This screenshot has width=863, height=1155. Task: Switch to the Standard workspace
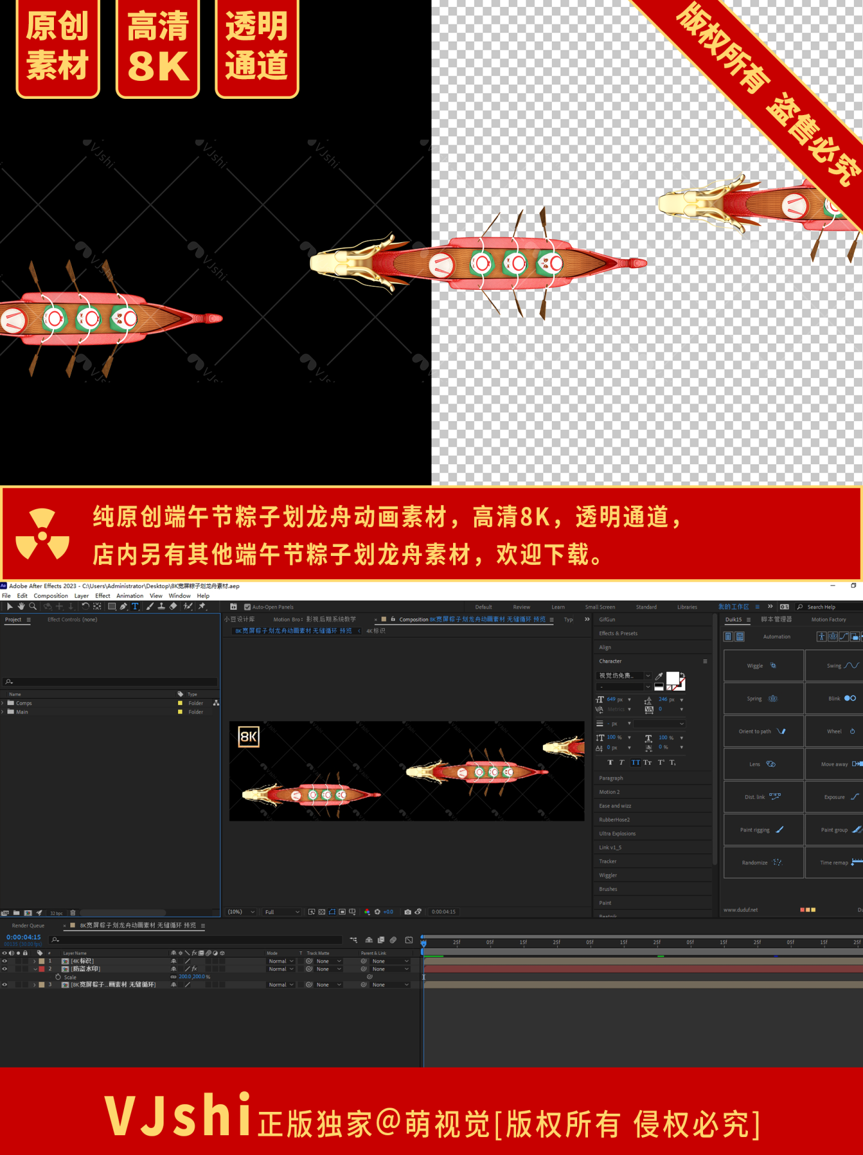[x=646, y=607]
